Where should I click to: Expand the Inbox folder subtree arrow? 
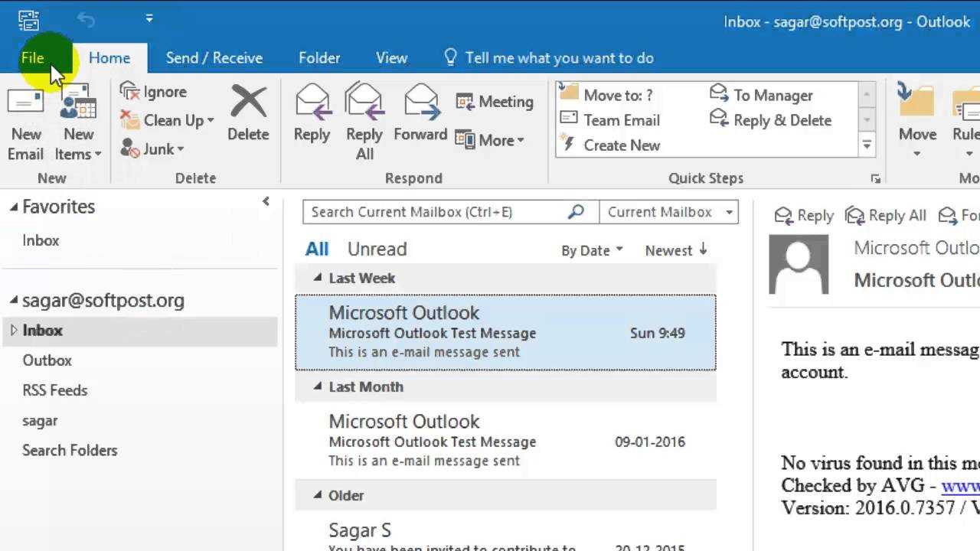[x=14, y=331]
